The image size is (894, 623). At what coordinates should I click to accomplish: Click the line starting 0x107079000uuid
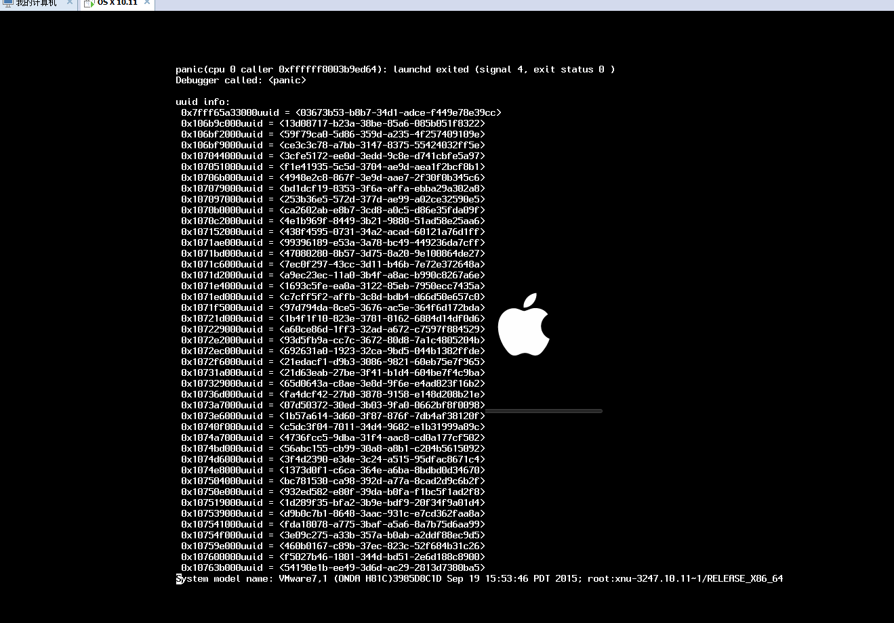tap(333, 188)
